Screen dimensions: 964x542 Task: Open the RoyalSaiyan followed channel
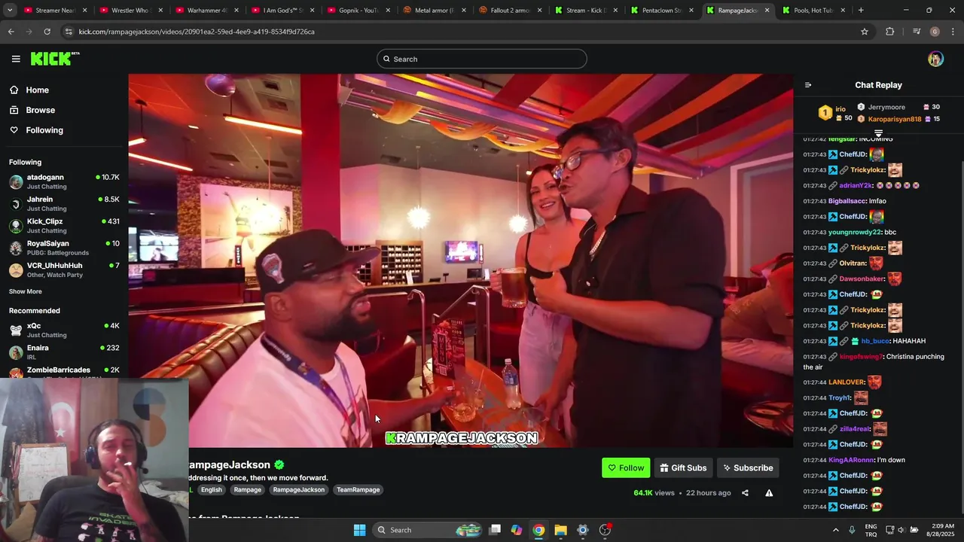64,248
